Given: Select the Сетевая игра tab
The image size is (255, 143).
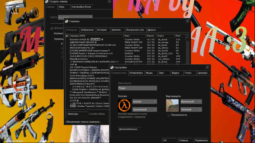Looking at the screenshot, I should point(119,73).
